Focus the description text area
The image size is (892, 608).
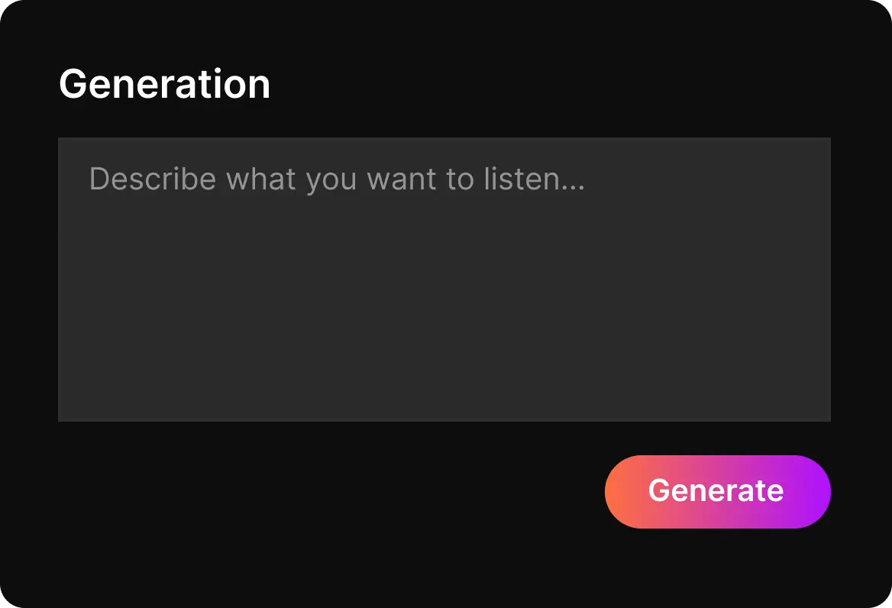pyautogui.click(x=444, y=279)
